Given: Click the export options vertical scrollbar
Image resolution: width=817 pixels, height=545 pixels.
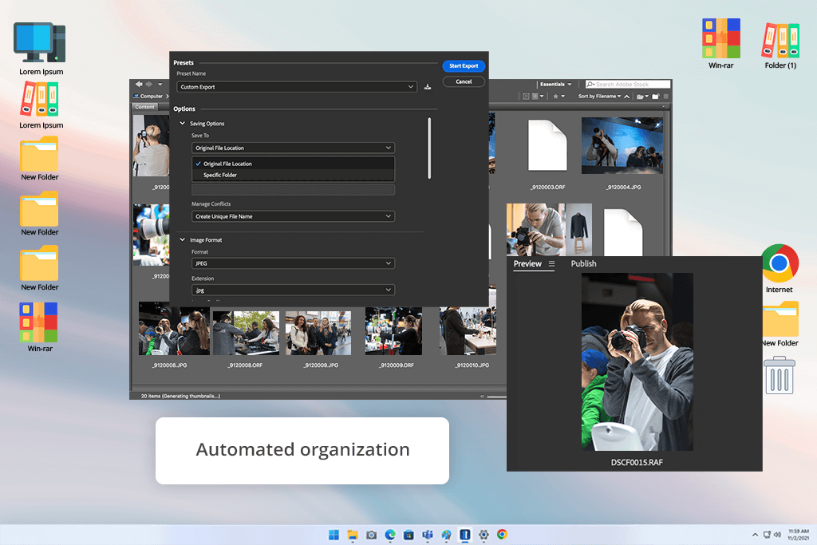Looking at the screenshot, I should click(428, 148).
